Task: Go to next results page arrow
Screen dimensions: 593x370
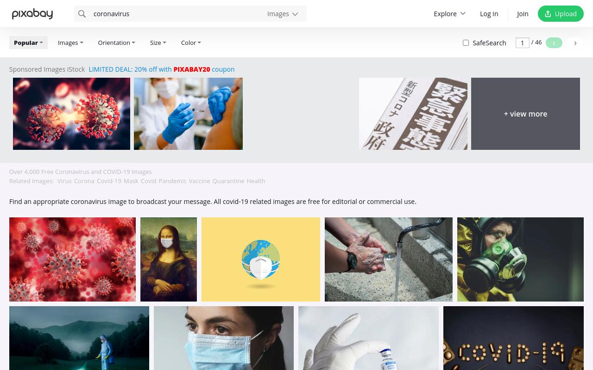Action: pos(575,43)
